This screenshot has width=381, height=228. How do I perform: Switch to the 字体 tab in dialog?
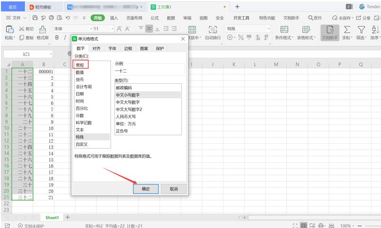coord(112,48)
